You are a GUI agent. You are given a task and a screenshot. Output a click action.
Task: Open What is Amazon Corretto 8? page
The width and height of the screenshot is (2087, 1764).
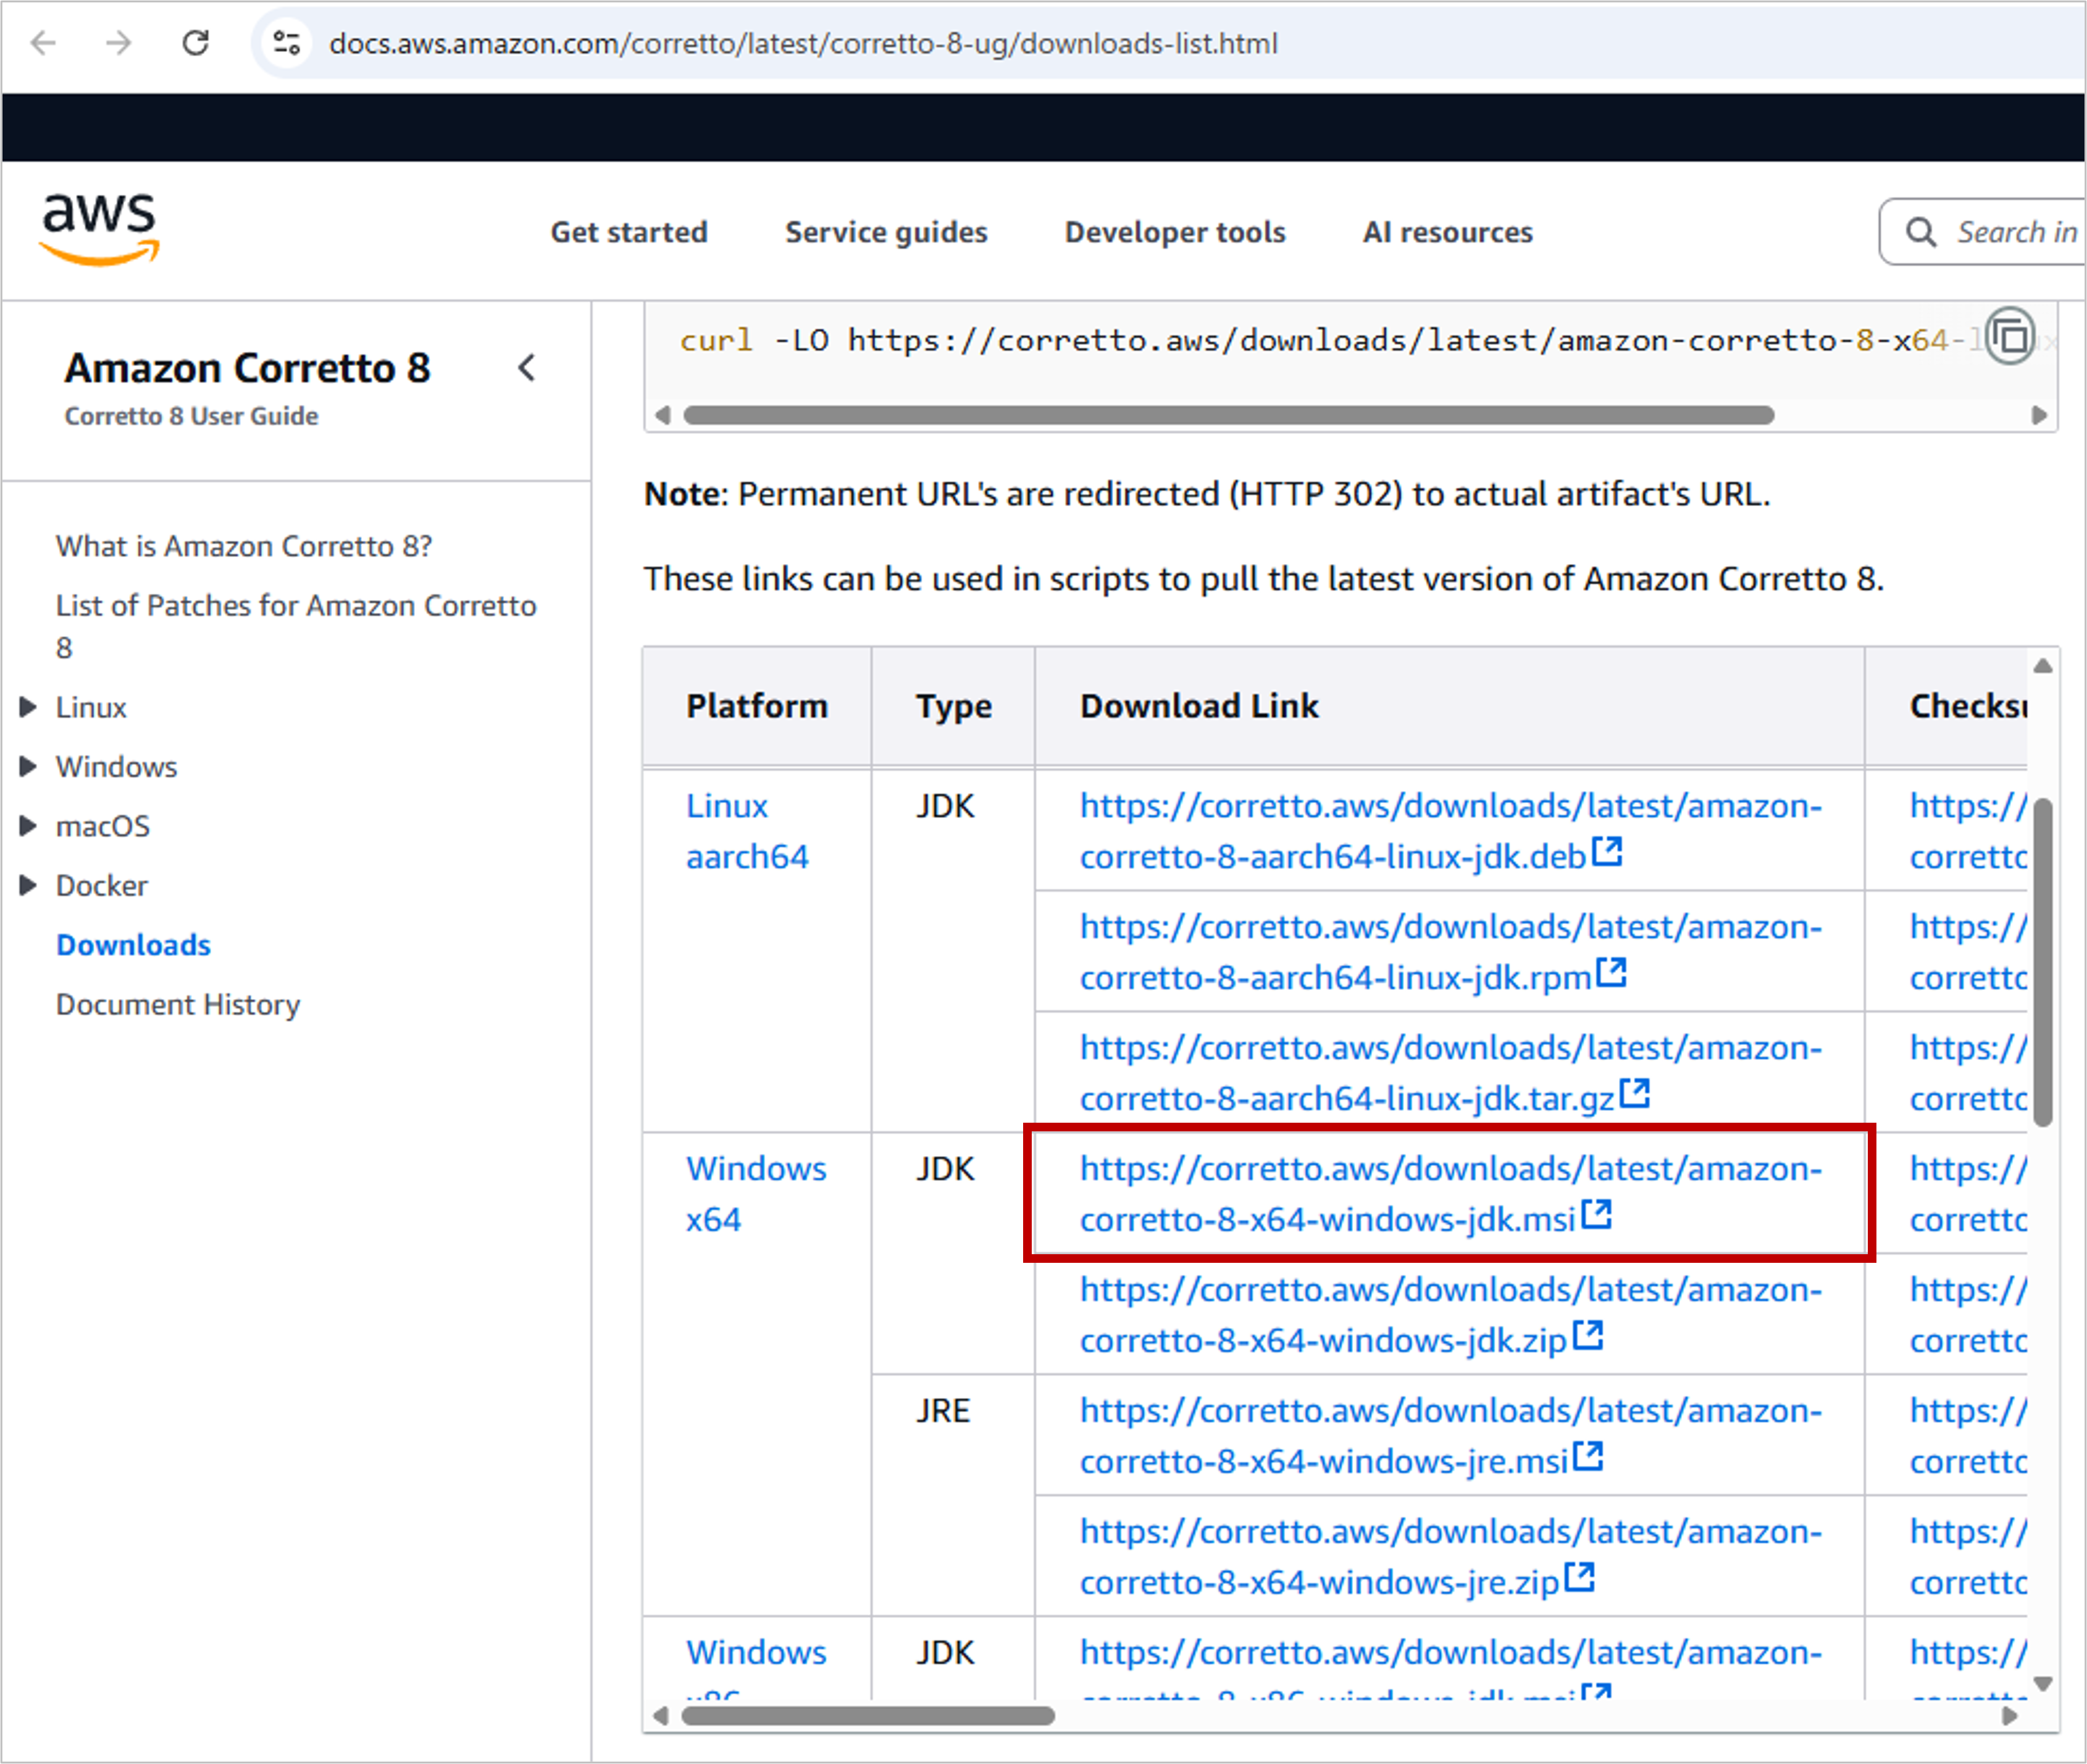tap(244, 546)
